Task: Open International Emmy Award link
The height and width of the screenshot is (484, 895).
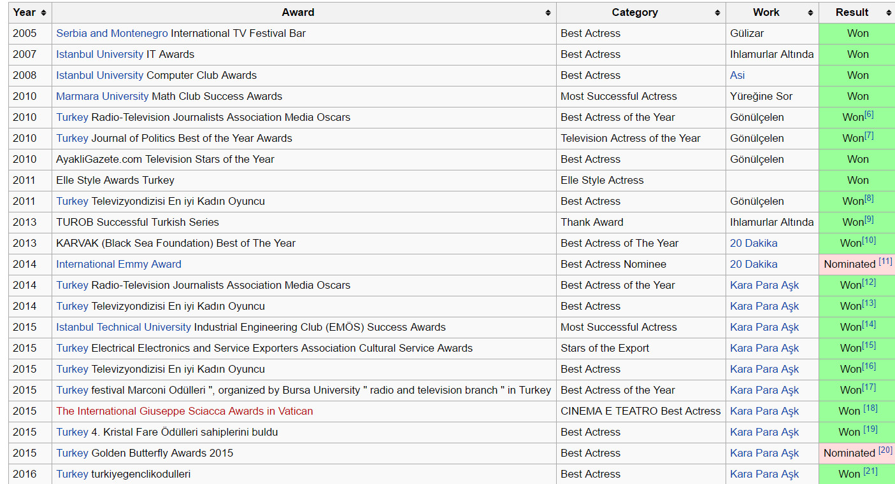Action: (x=118, y=264)
